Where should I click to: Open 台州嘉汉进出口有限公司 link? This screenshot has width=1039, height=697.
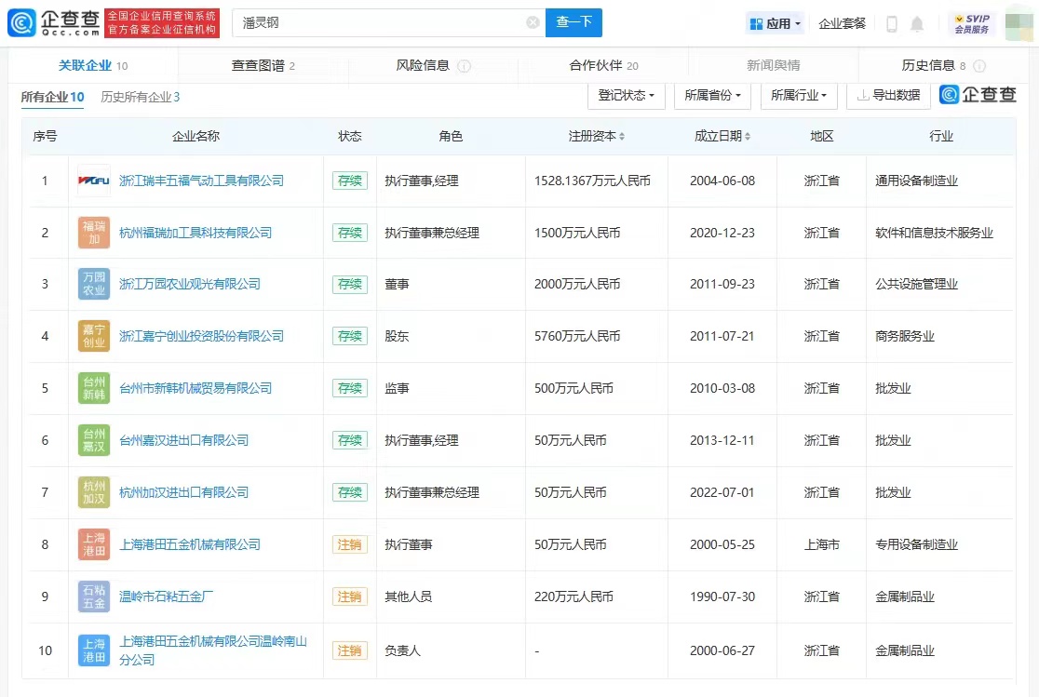tap(183, 440)
